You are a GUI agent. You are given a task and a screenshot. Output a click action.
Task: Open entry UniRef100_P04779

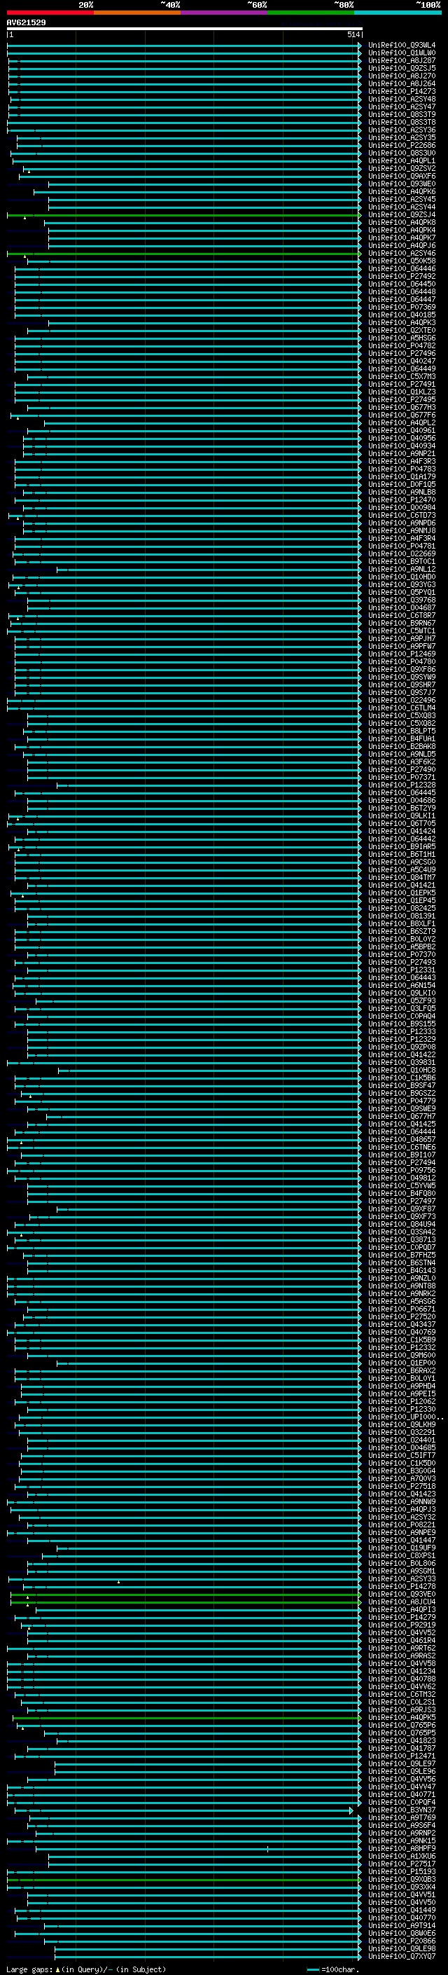tap(401, 1101)
